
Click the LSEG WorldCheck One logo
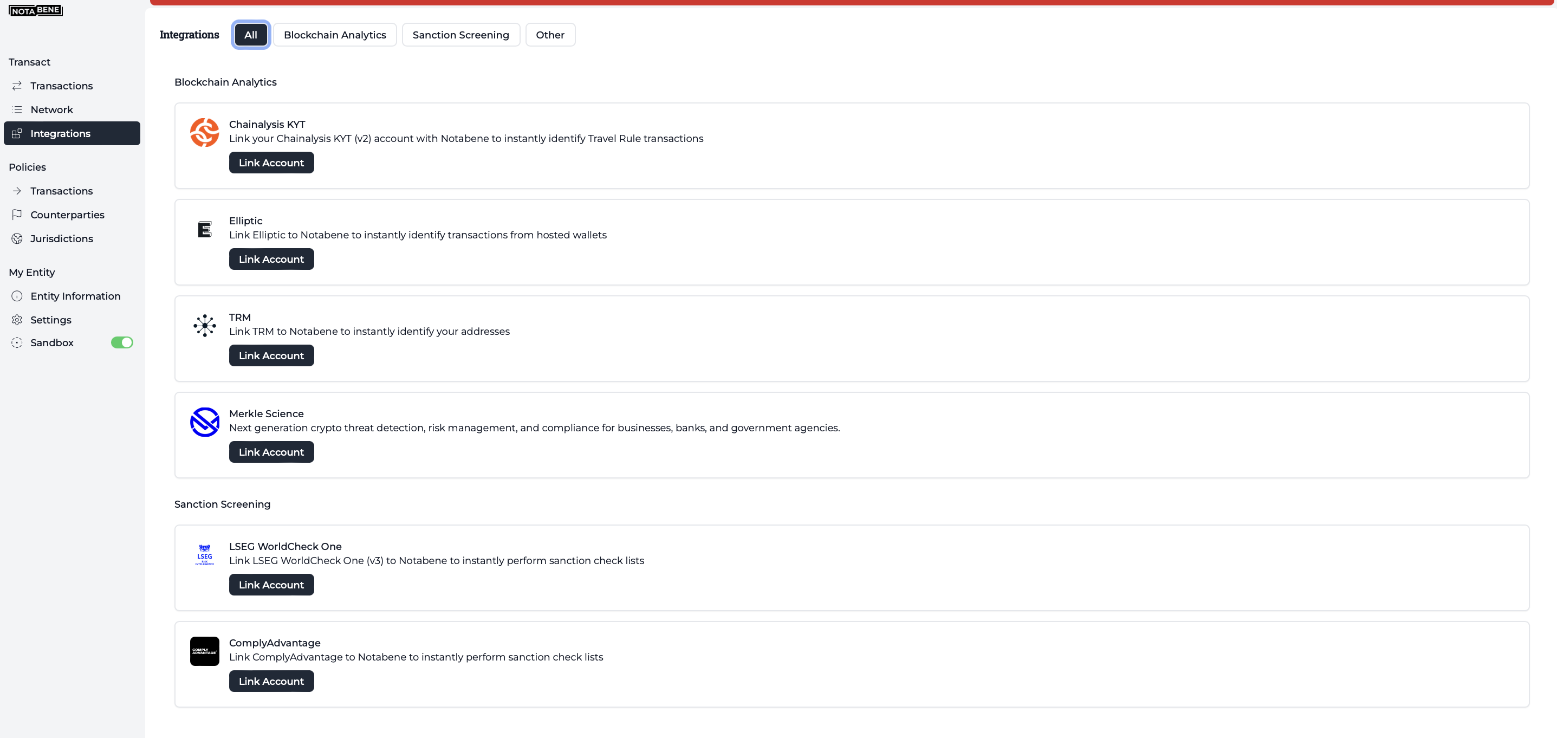[205, 554]
